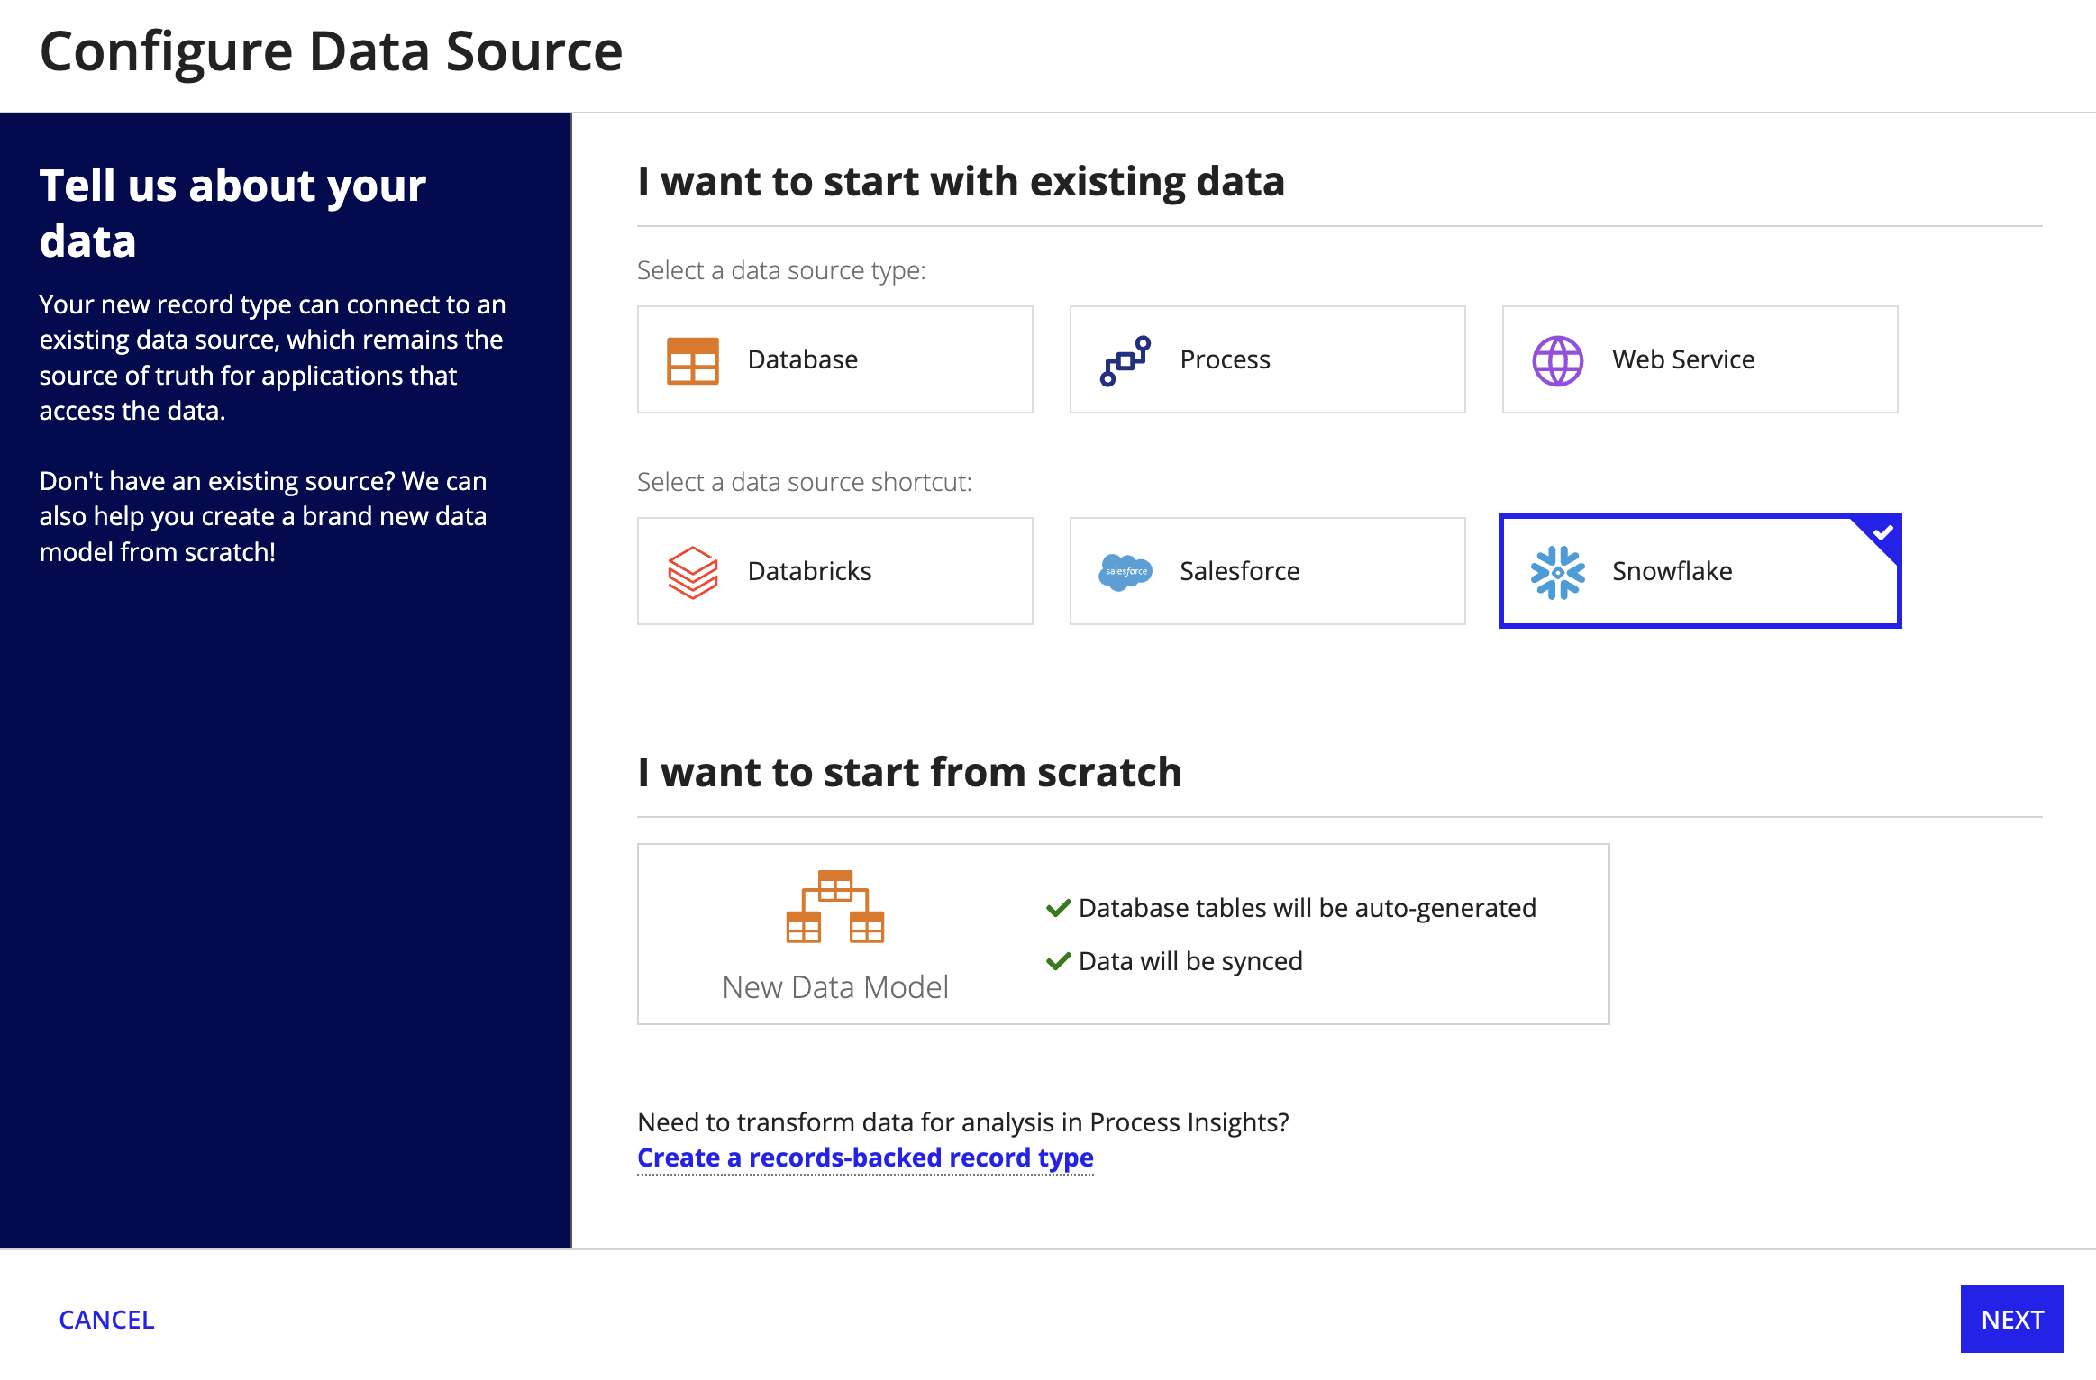Click the green check beside Data synced
Screen dimensions: 2096x1380
[1058, 961]
